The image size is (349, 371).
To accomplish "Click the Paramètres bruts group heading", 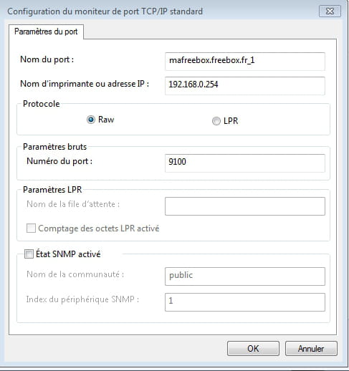I will [x=54, y=147].
